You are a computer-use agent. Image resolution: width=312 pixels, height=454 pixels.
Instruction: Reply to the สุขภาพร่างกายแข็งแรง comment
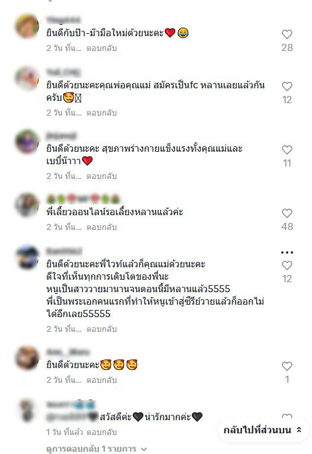click(x=101, y=176)
